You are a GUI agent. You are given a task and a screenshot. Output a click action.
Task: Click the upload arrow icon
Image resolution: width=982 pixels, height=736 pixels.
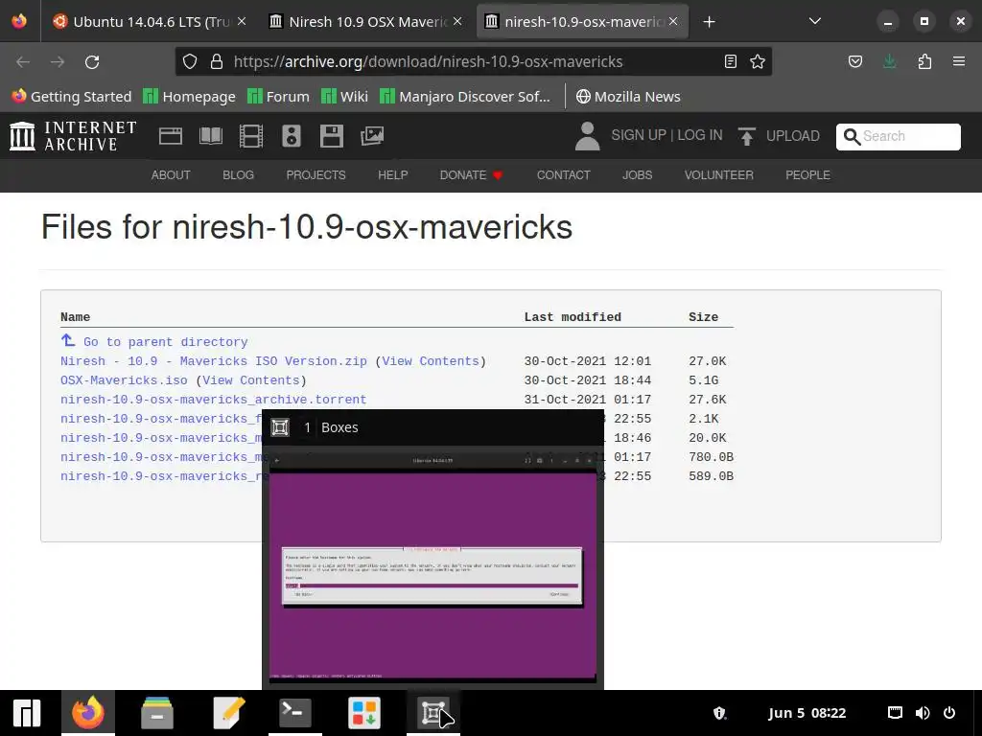pyautogui.click(x=746, y=136)
